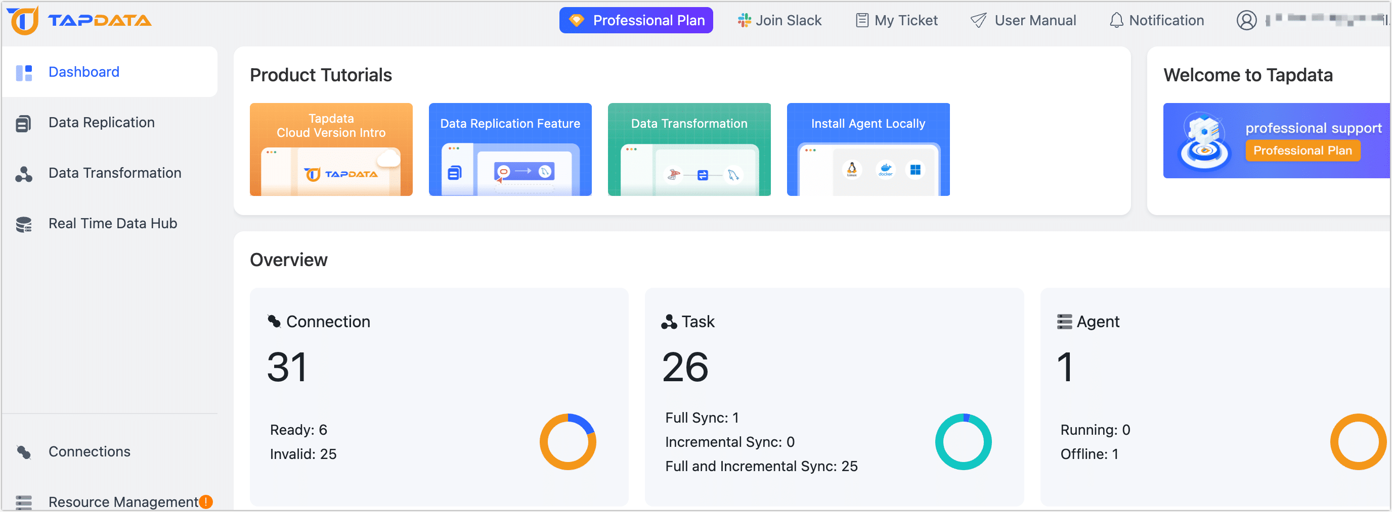Click the 'Invalid: 25' text
Screen dimensions: 1392x512
[303, 454]
